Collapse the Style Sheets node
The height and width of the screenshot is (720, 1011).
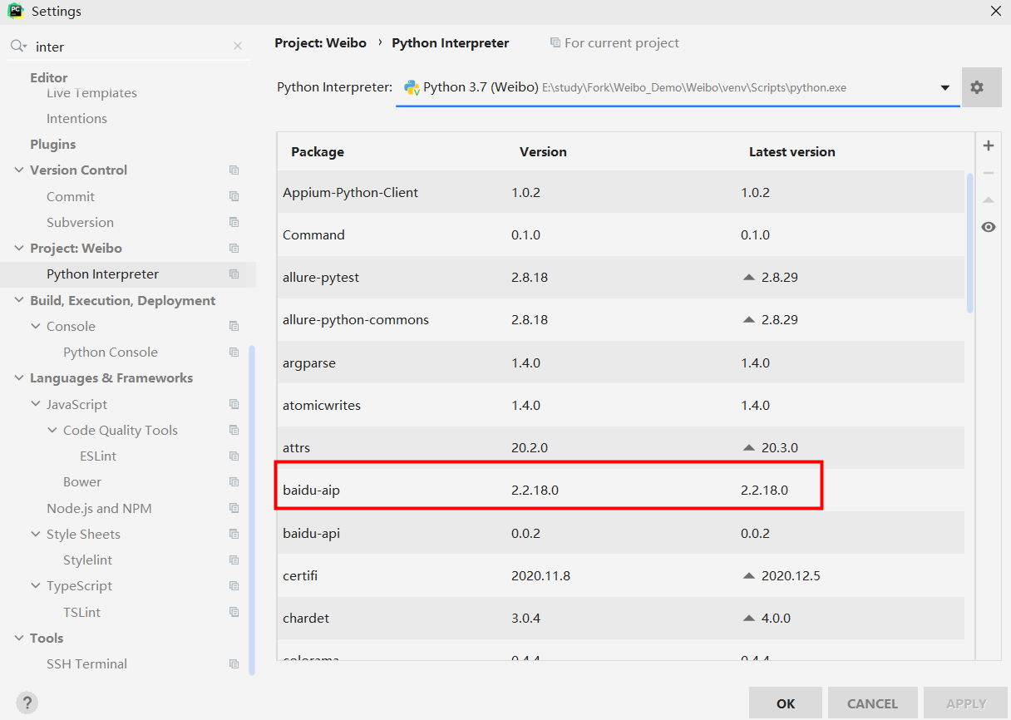36,534
